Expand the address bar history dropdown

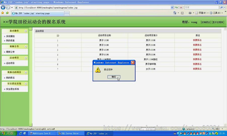172,8
